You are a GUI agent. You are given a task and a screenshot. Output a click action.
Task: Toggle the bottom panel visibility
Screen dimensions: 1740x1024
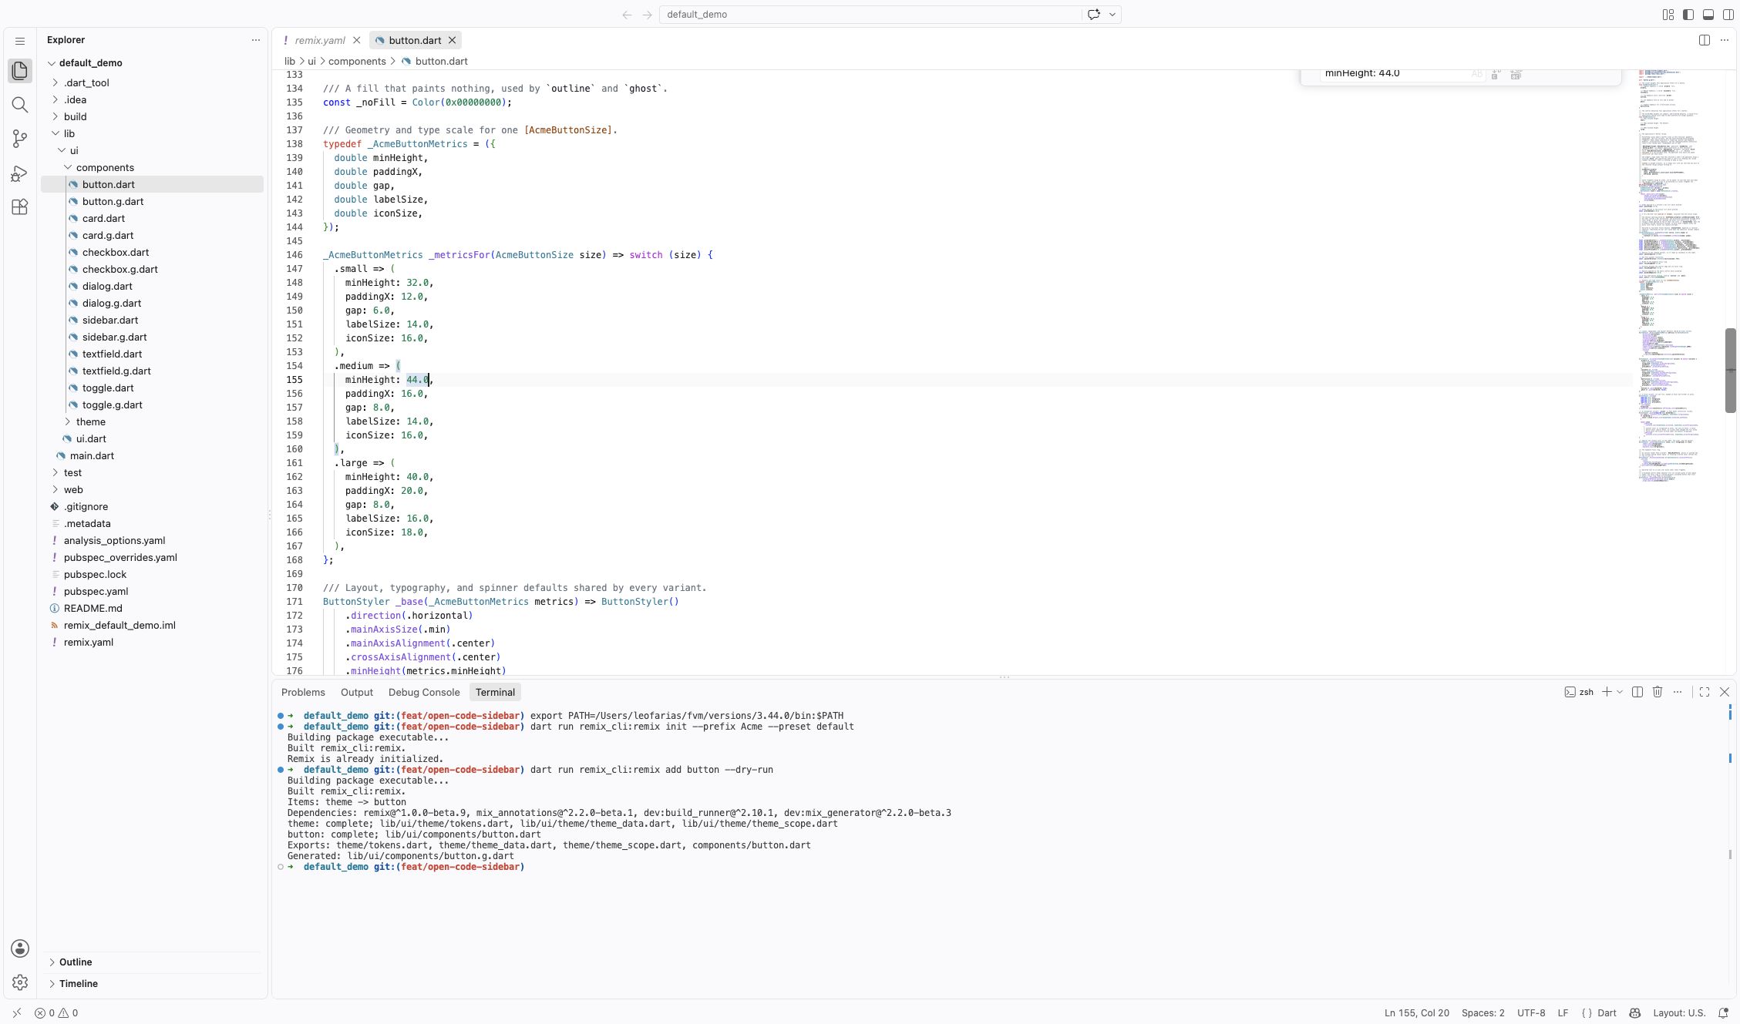pyautogui.click(x=1708, y=15)
